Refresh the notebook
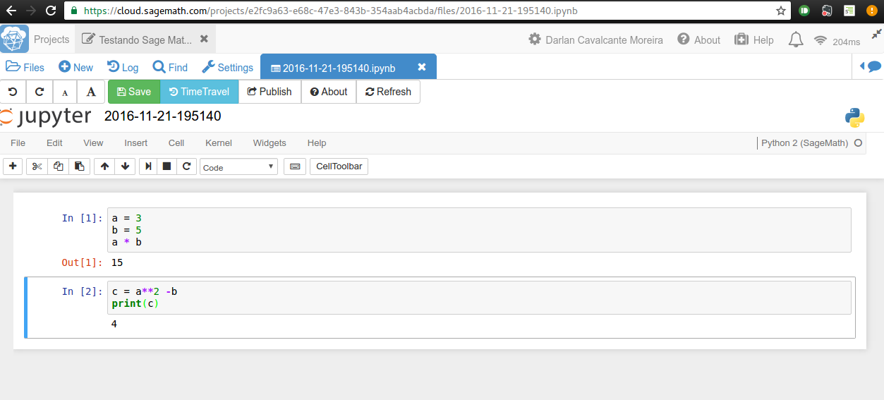This screenshot has width=884, height=400. [388, 92]
